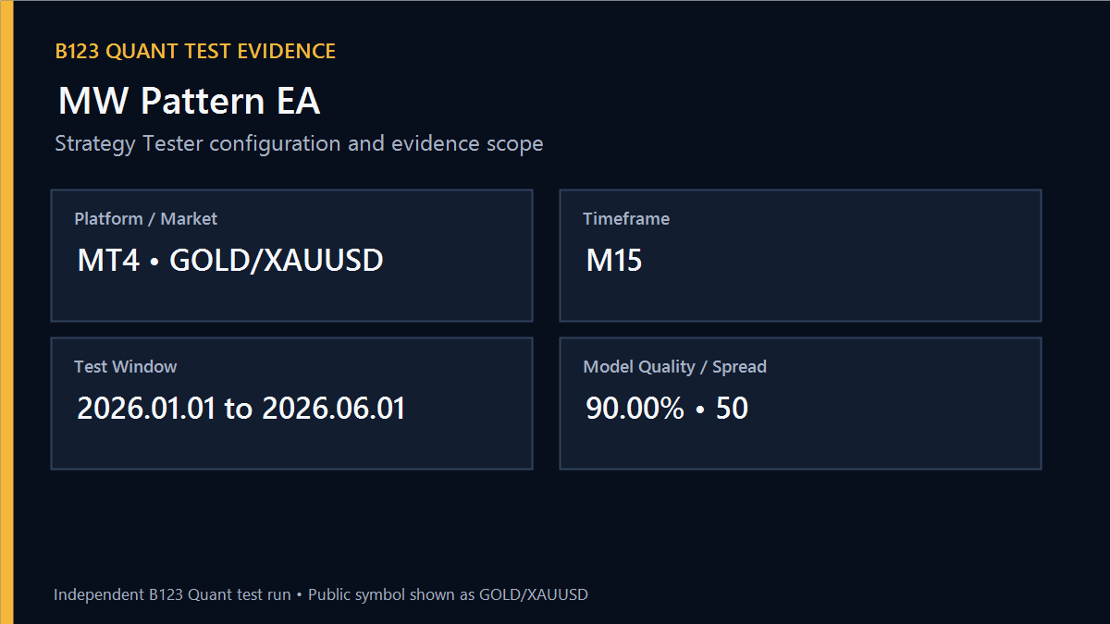Click the M15 timeframe value
This screenshot has width=1110, height=624.
(614, 261)
